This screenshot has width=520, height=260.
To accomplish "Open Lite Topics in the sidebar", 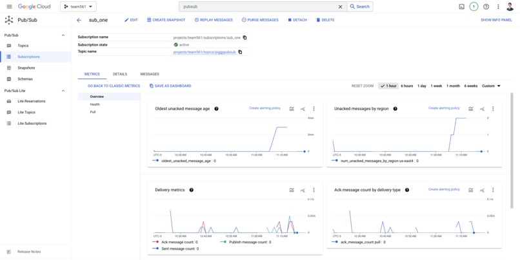I will pyautogui.click(x=35, y=113).
